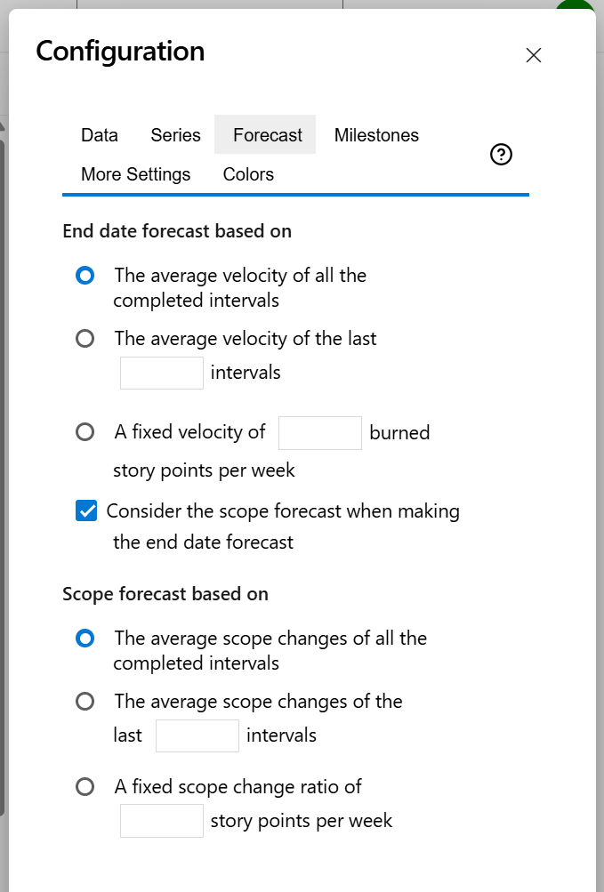Switch to the Data tab
Image resolution: width=604 pixels, height=892 pixels.
[99, 134]
